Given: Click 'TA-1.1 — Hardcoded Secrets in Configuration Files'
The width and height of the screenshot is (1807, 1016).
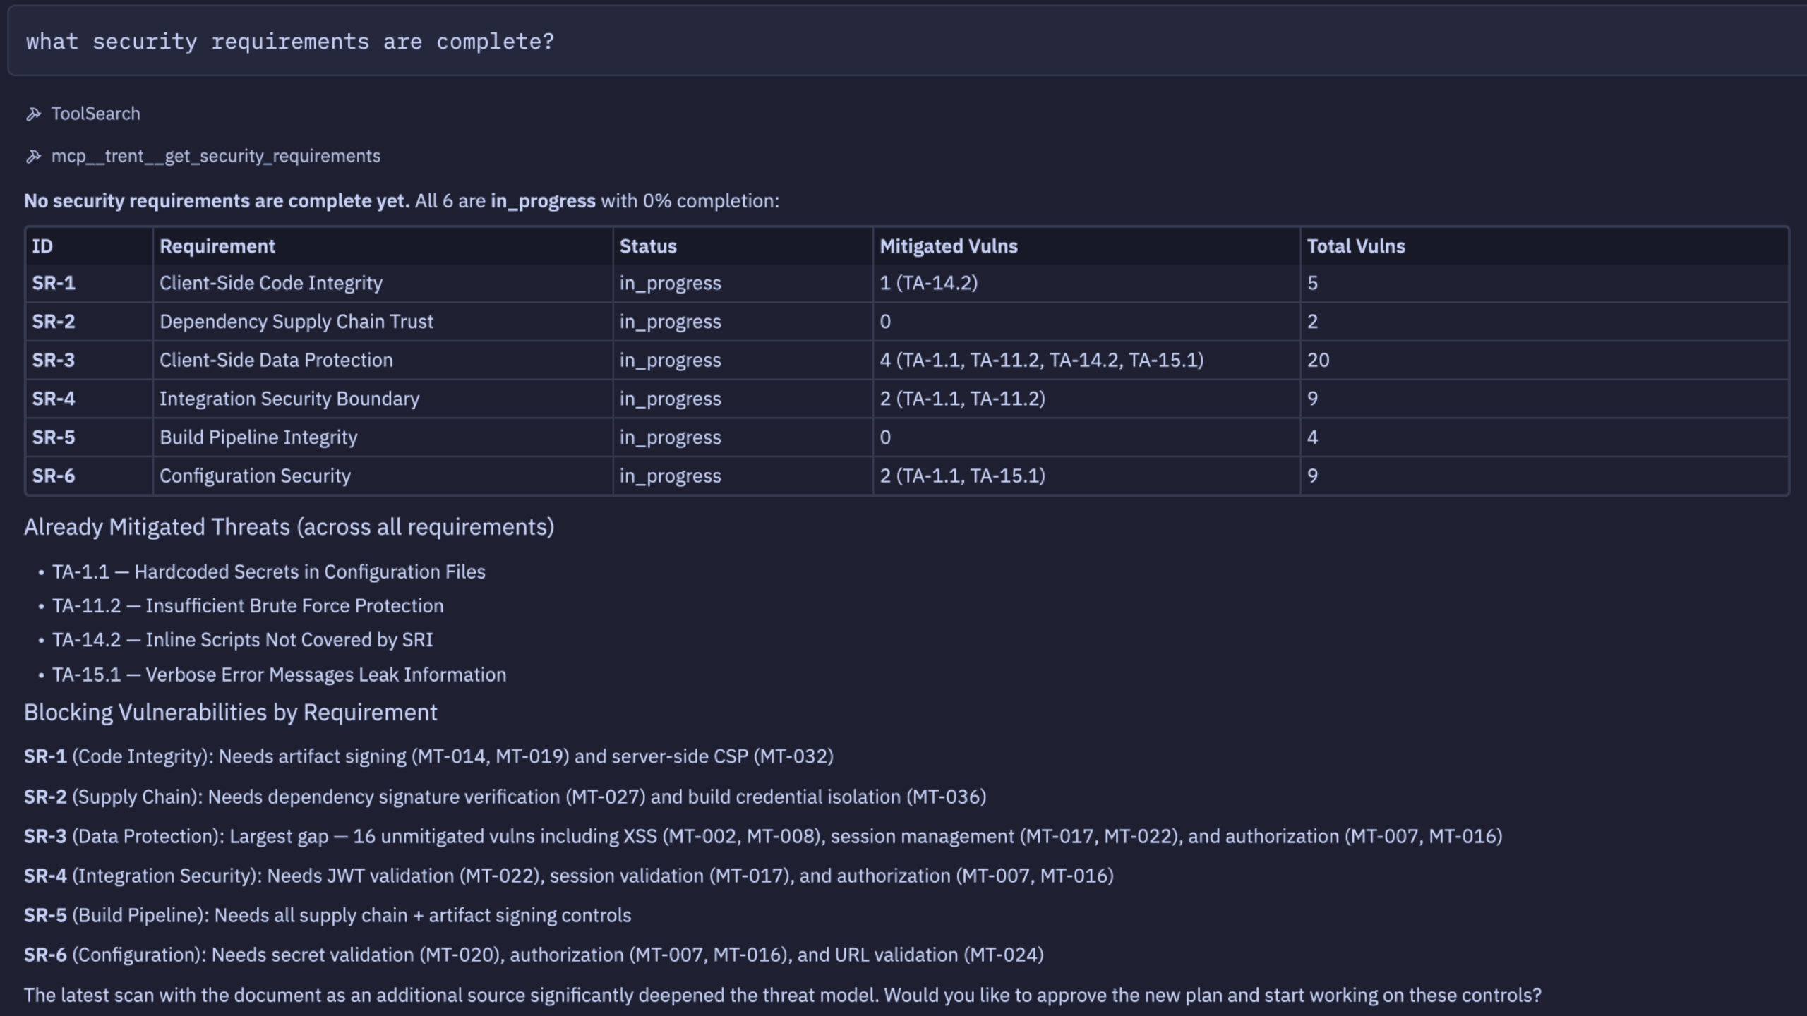Looking at the screenshot, I should [269, 571].
